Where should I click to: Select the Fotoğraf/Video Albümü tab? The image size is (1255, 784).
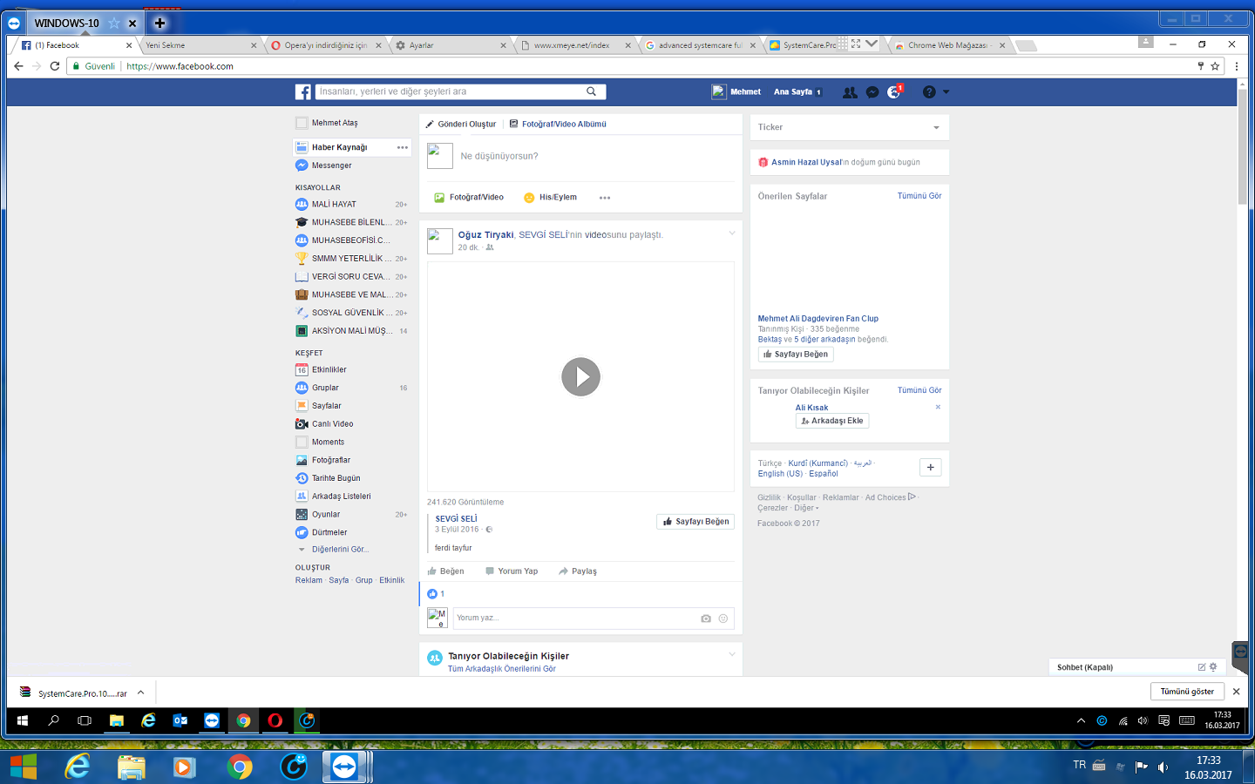point(558,124)
